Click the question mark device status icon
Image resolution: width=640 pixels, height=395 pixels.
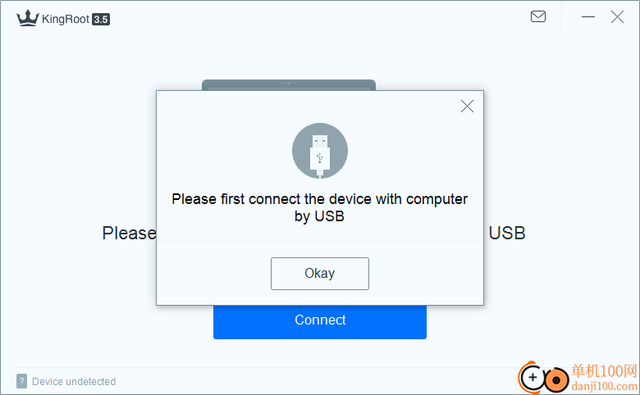click(21, 381)
